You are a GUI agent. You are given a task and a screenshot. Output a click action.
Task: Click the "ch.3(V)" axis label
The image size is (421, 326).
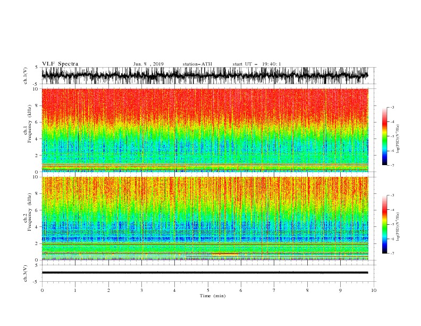26,273
